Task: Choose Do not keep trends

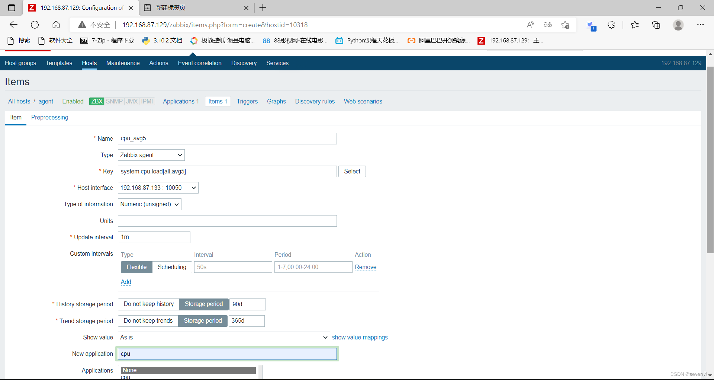Action: pyautogui.click(x=148, y=321)
